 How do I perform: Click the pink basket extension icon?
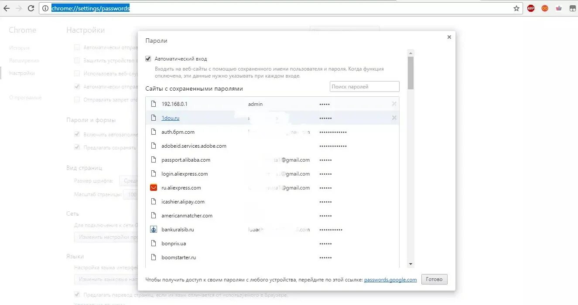(x=559, y=8)
